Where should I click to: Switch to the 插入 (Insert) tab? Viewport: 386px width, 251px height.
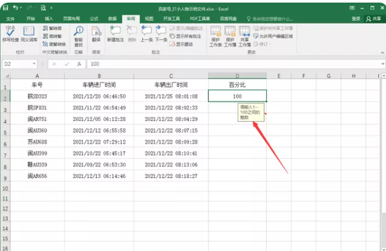[x=49, y=19]
